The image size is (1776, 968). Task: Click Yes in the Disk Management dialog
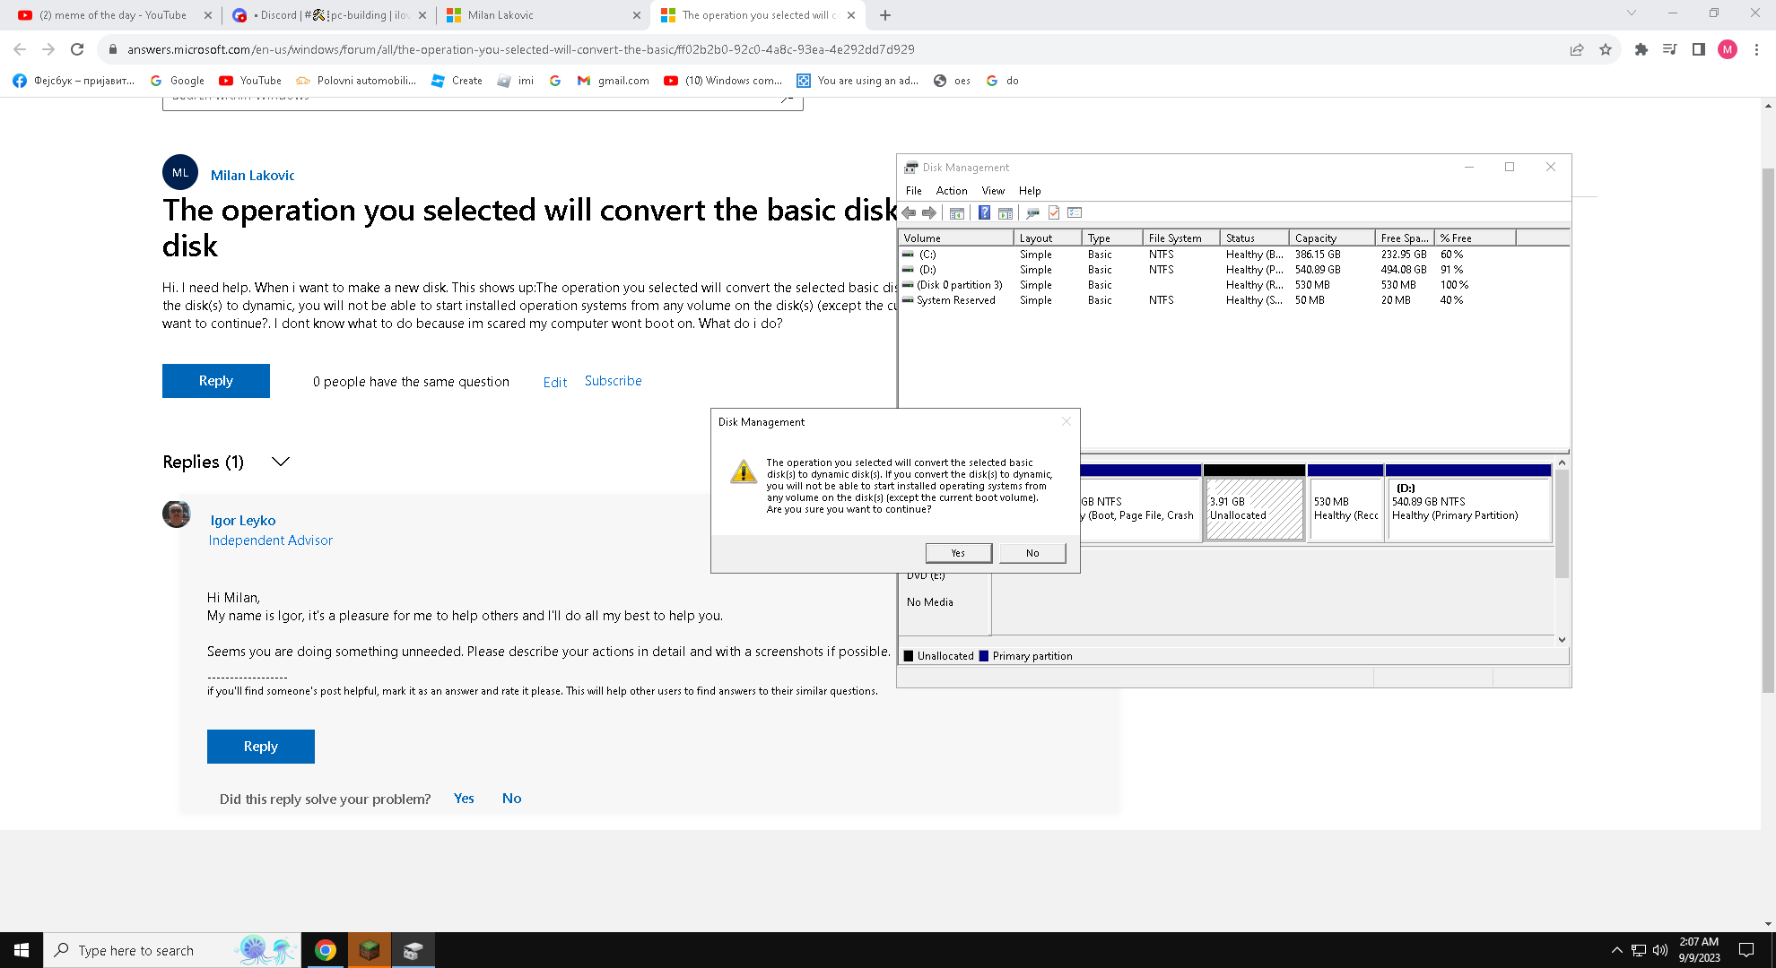[x=958, y=553]
